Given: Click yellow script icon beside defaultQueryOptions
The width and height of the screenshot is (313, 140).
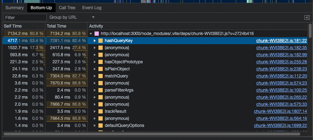Looking at the screenshot, I should (x=101, y=126).
